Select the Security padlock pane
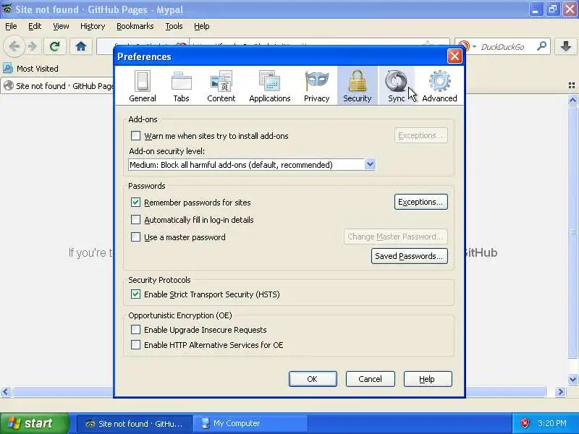Screen dimensions: 579x434 pos(357,86)
